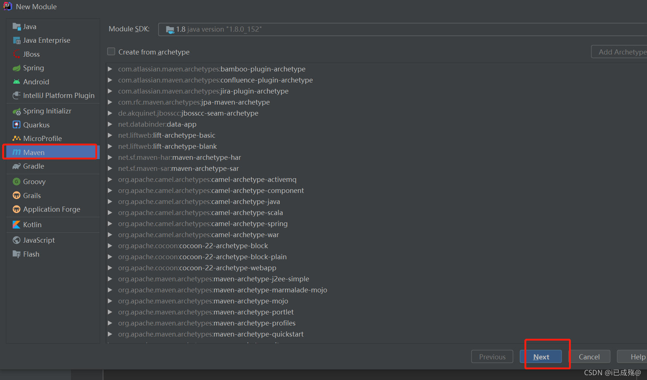Viewport: 647px width, 380px height.
Task: Expand the lift-archetype-blank node
Action: click(110, 146)
